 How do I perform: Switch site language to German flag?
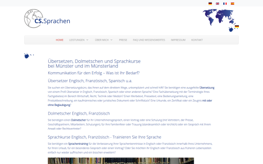[x=210, y=3]
